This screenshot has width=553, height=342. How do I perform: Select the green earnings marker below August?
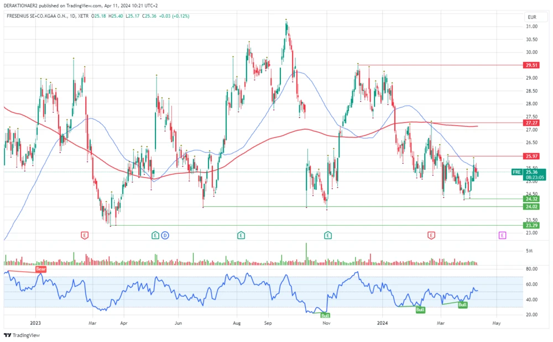tap(241, 235)
